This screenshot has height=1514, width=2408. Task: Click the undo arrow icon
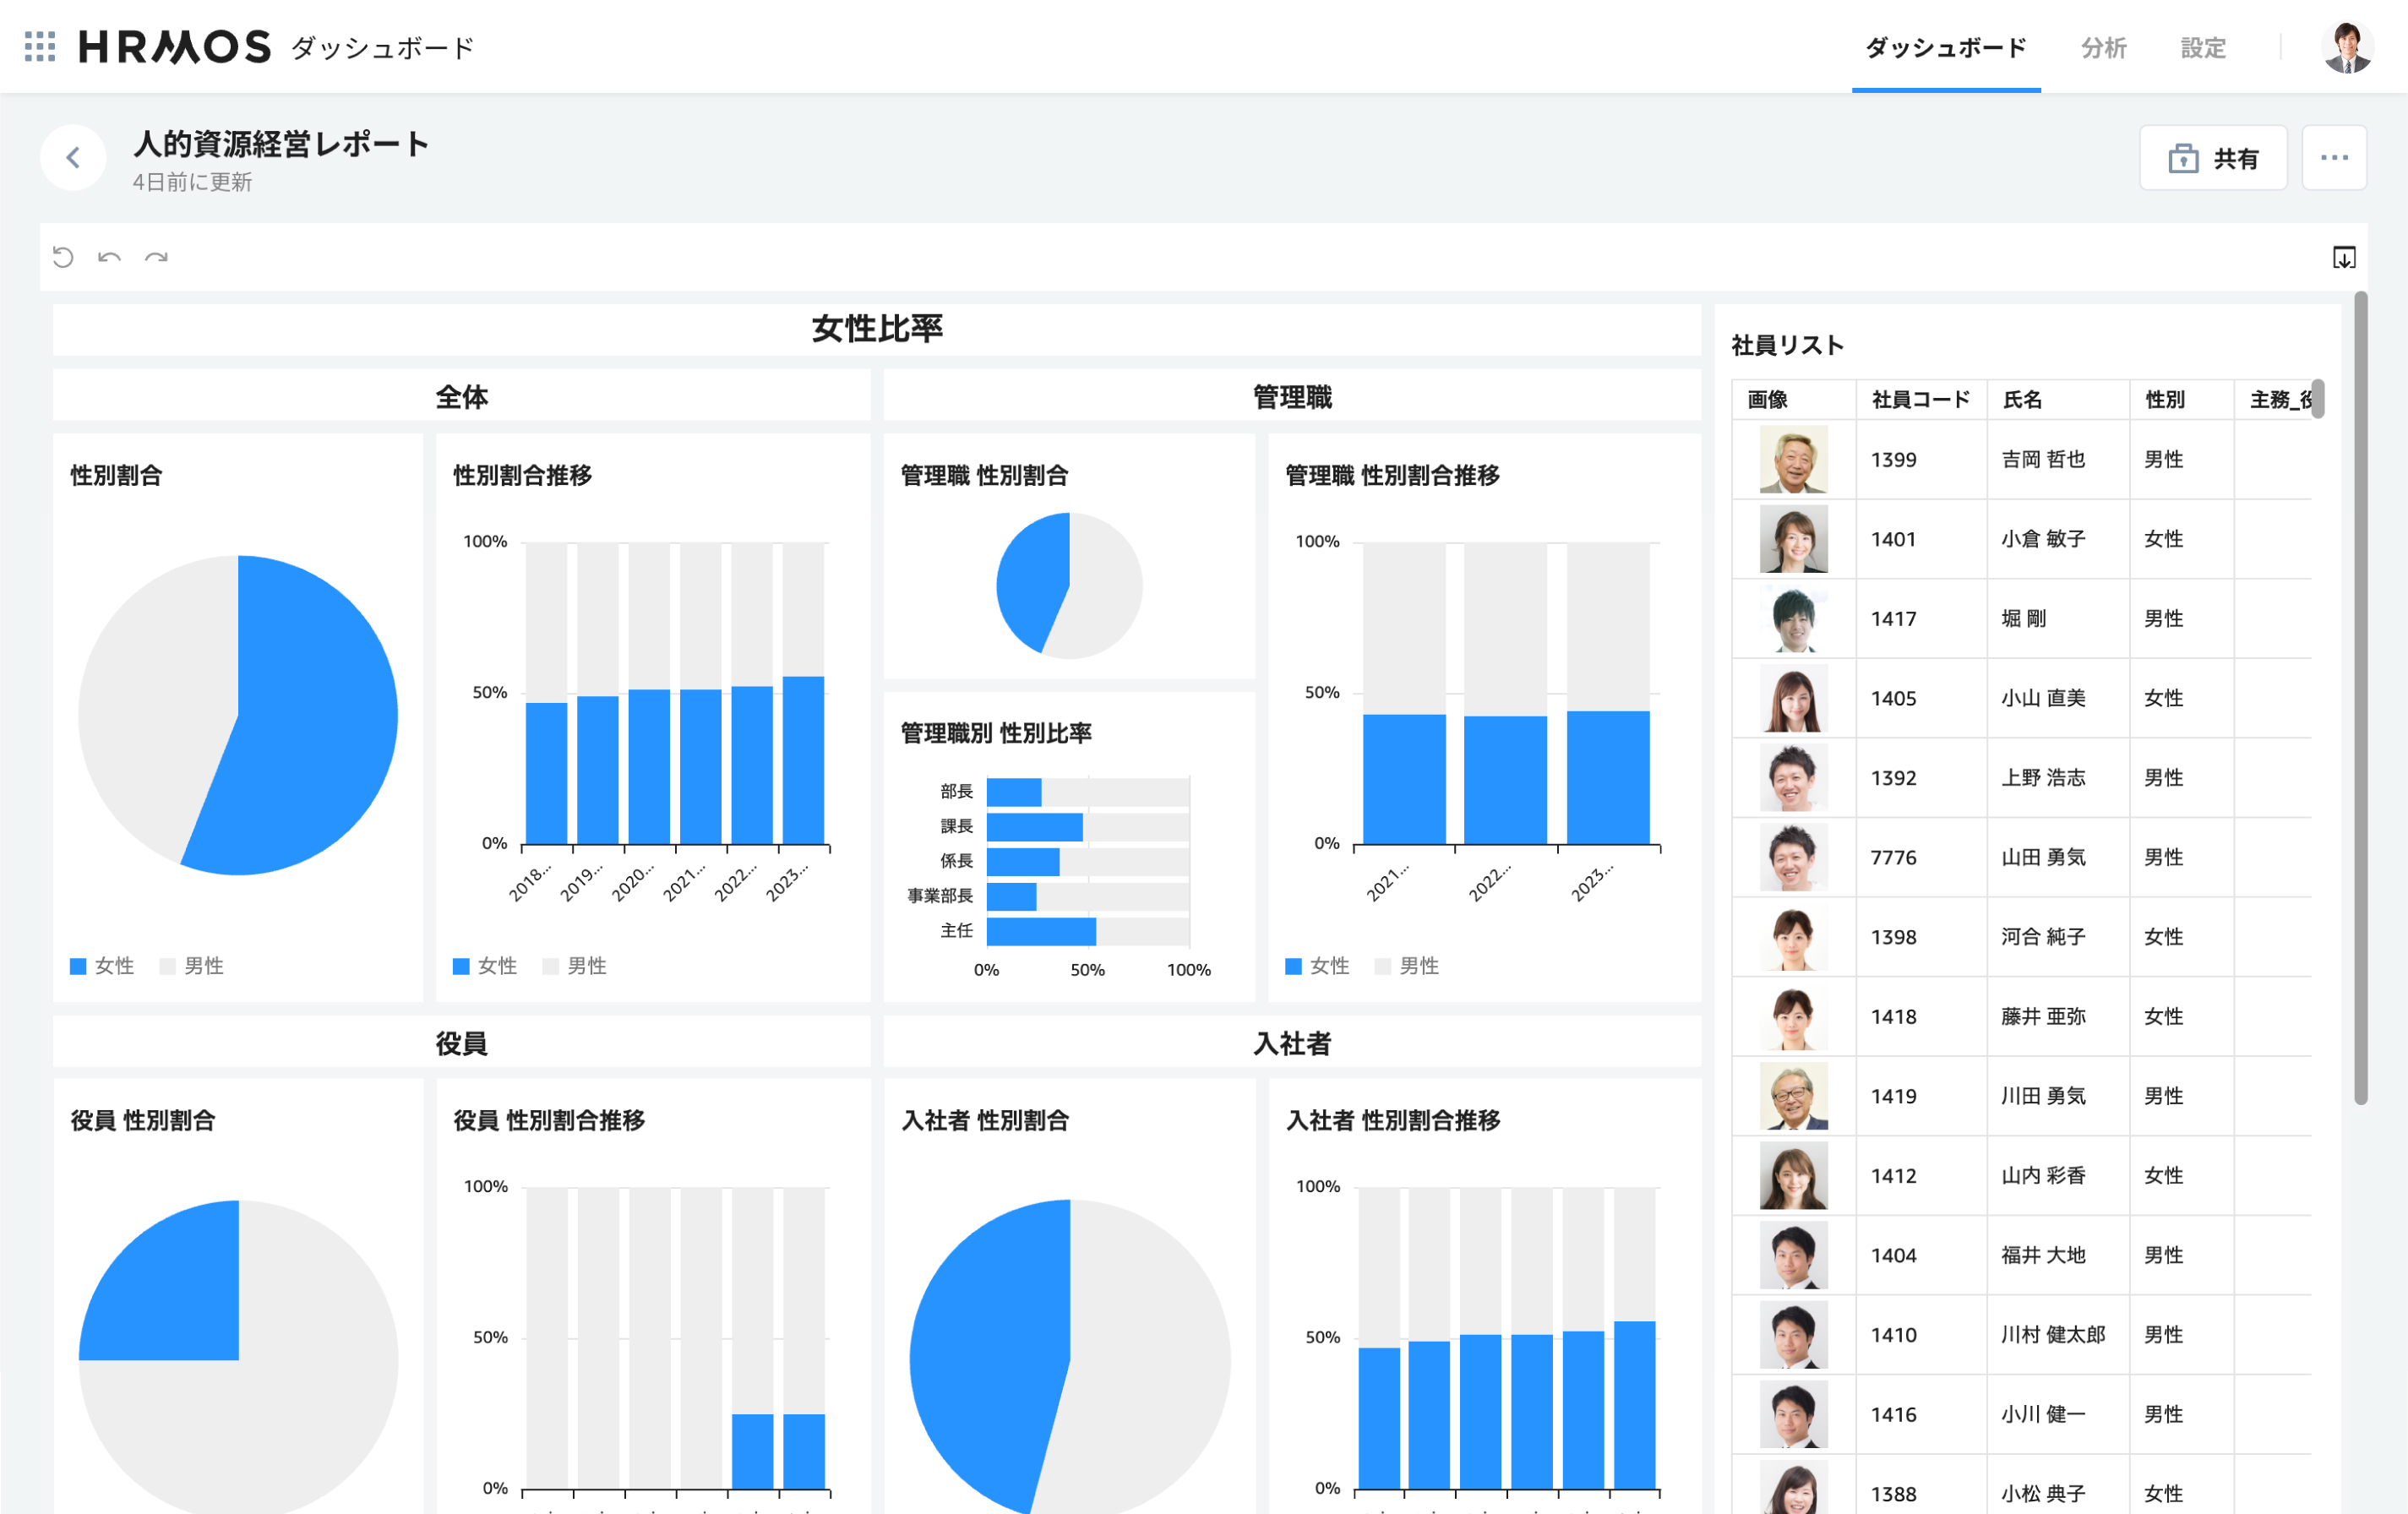(x=109, y=257)
